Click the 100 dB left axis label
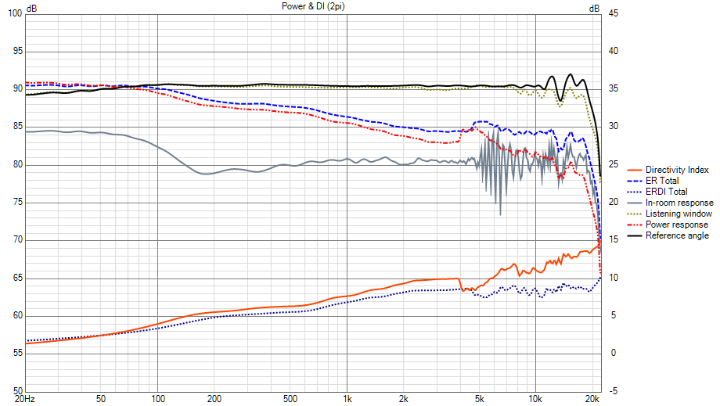This screenshot has height=406, width=720. pos(15,13)
